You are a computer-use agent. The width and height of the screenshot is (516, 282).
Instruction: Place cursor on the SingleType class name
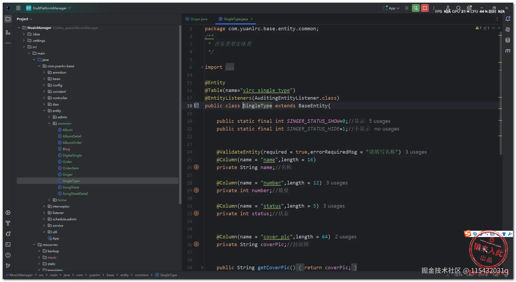(257, 106)
